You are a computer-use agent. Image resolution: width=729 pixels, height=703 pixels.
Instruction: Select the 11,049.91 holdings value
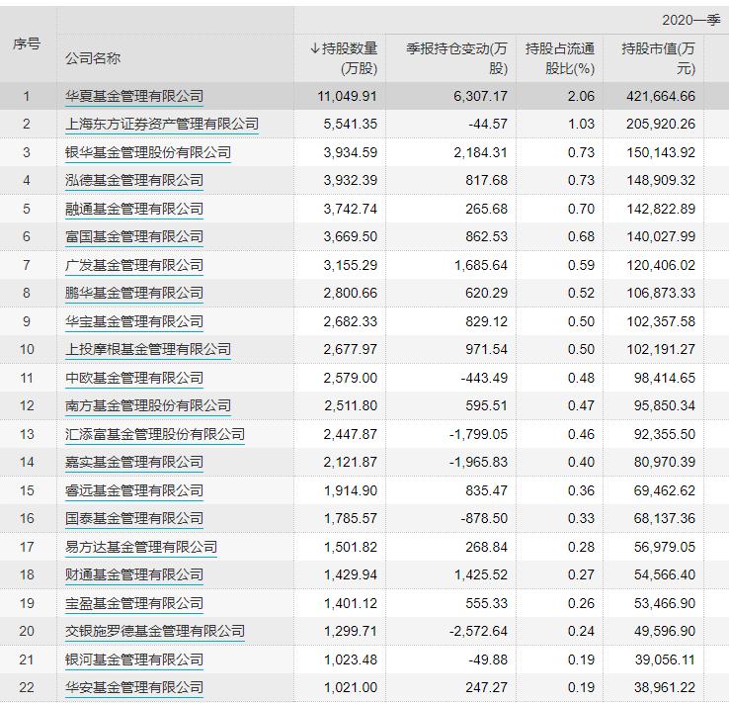[348, 96]
